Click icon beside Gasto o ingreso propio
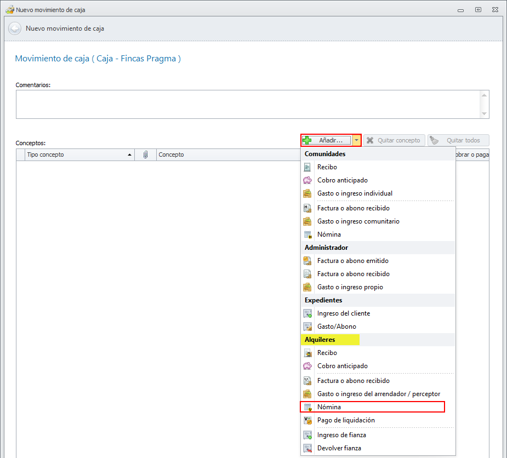The width and height of the screenshot is (507, 458). coord(307,287)
